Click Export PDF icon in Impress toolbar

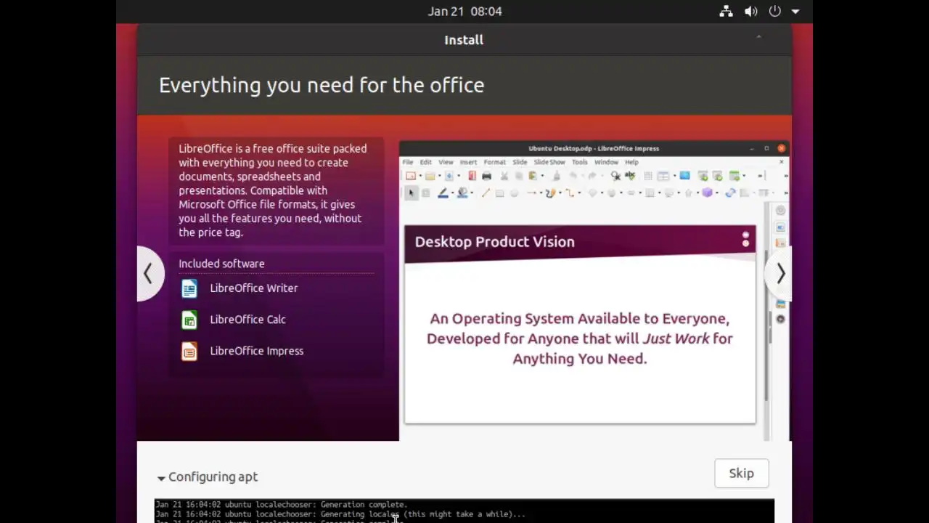(472, 176)
